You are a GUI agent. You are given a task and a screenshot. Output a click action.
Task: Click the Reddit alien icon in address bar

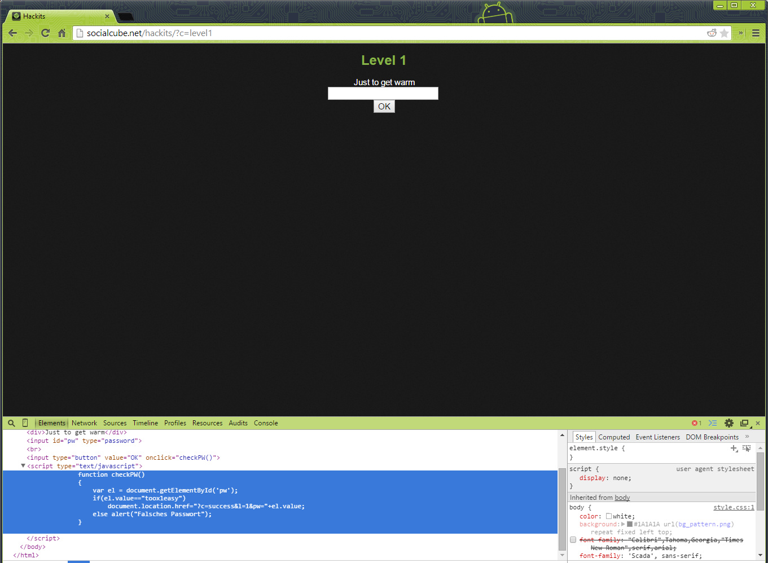click(x=712, y=33)
